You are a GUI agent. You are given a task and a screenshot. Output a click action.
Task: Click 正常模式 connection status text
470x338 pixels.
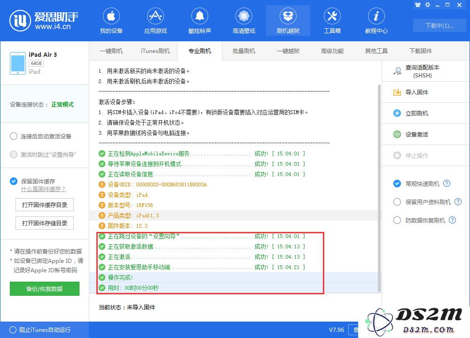pos(63,105)
